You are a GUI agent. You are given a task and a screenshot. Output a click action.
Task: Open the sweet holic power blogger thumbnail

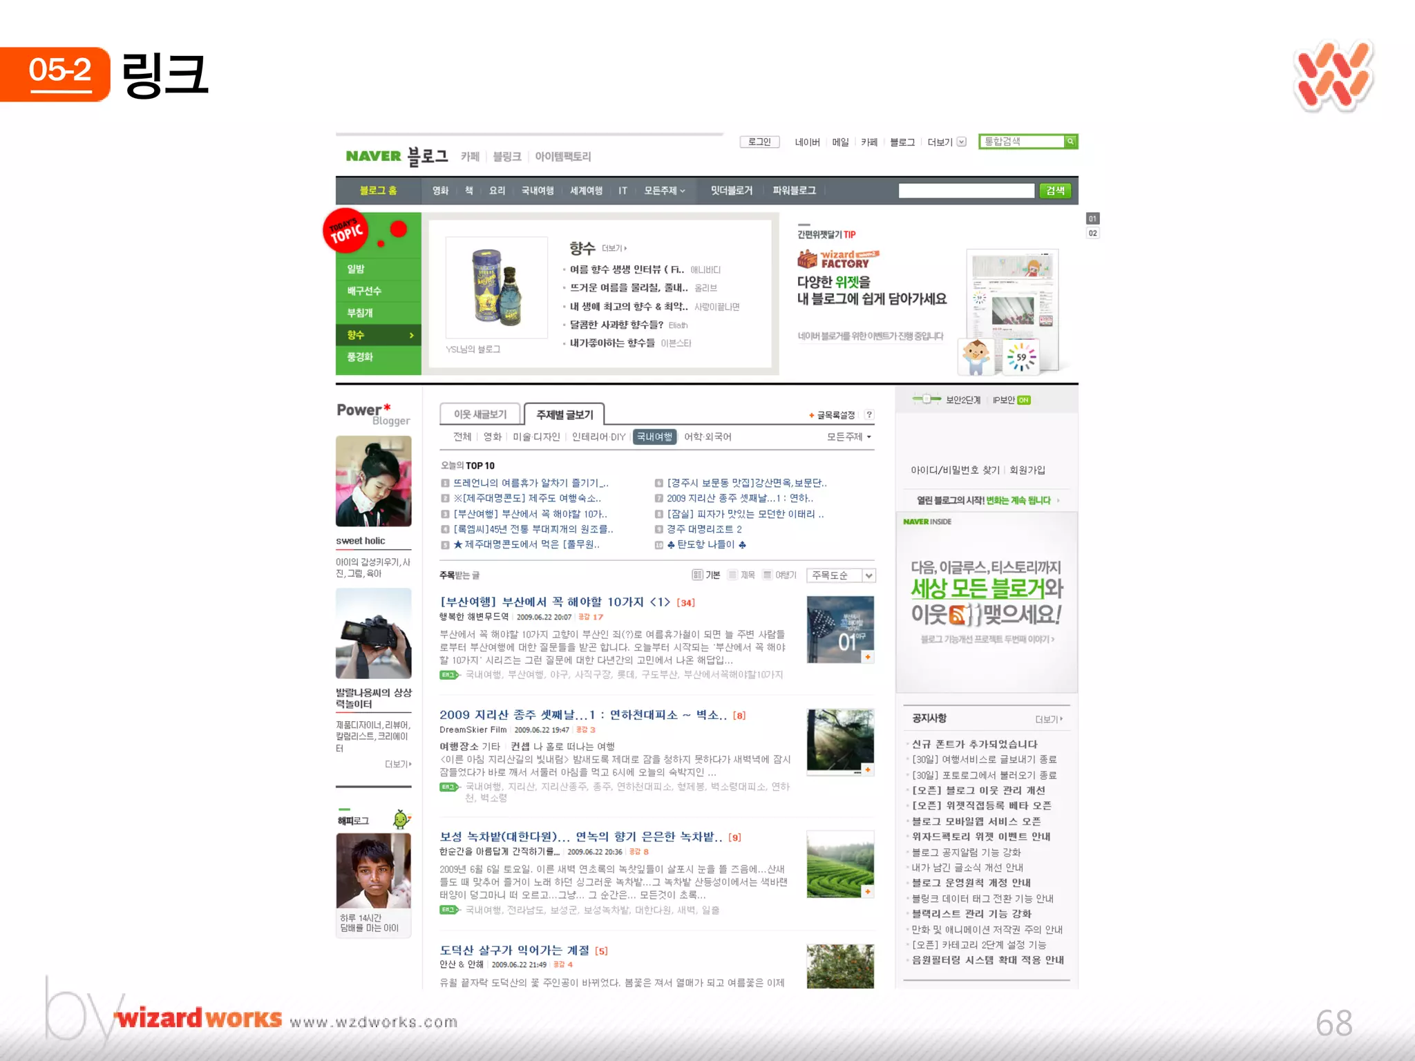pos(373,481)
